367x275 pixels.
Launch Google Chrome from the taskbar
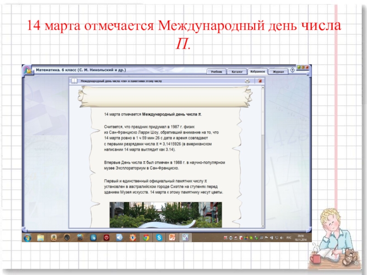click(x=146, y=237)
